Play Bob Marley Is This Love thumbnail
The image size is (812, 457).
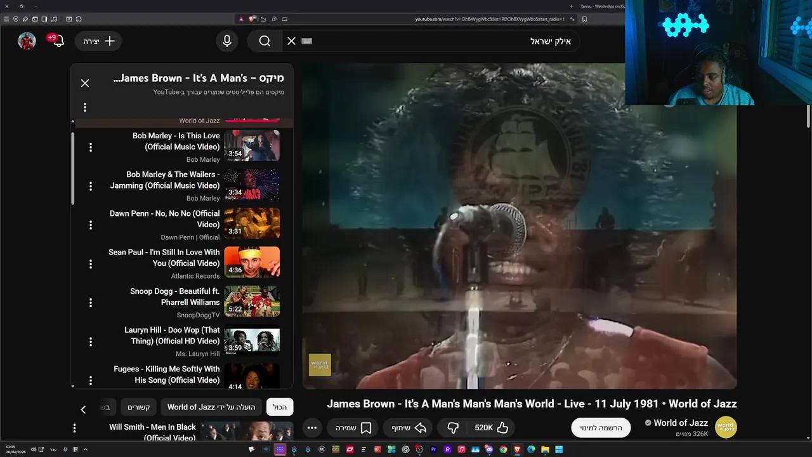click(252, 145)
